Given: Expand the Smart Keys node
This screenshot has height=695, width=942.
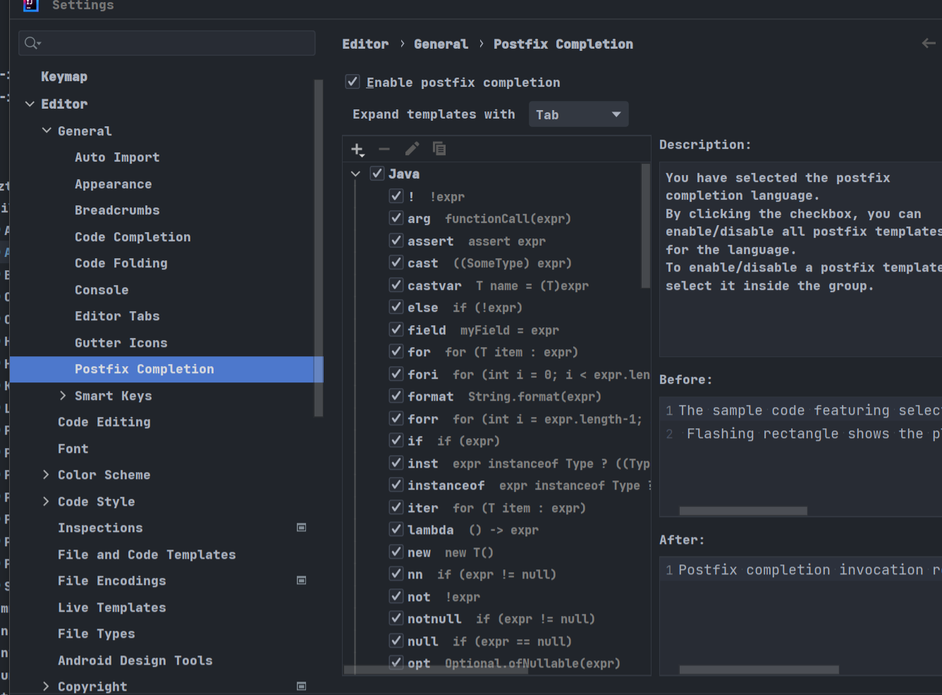Looking at the screenshot, I should (63, 395).
